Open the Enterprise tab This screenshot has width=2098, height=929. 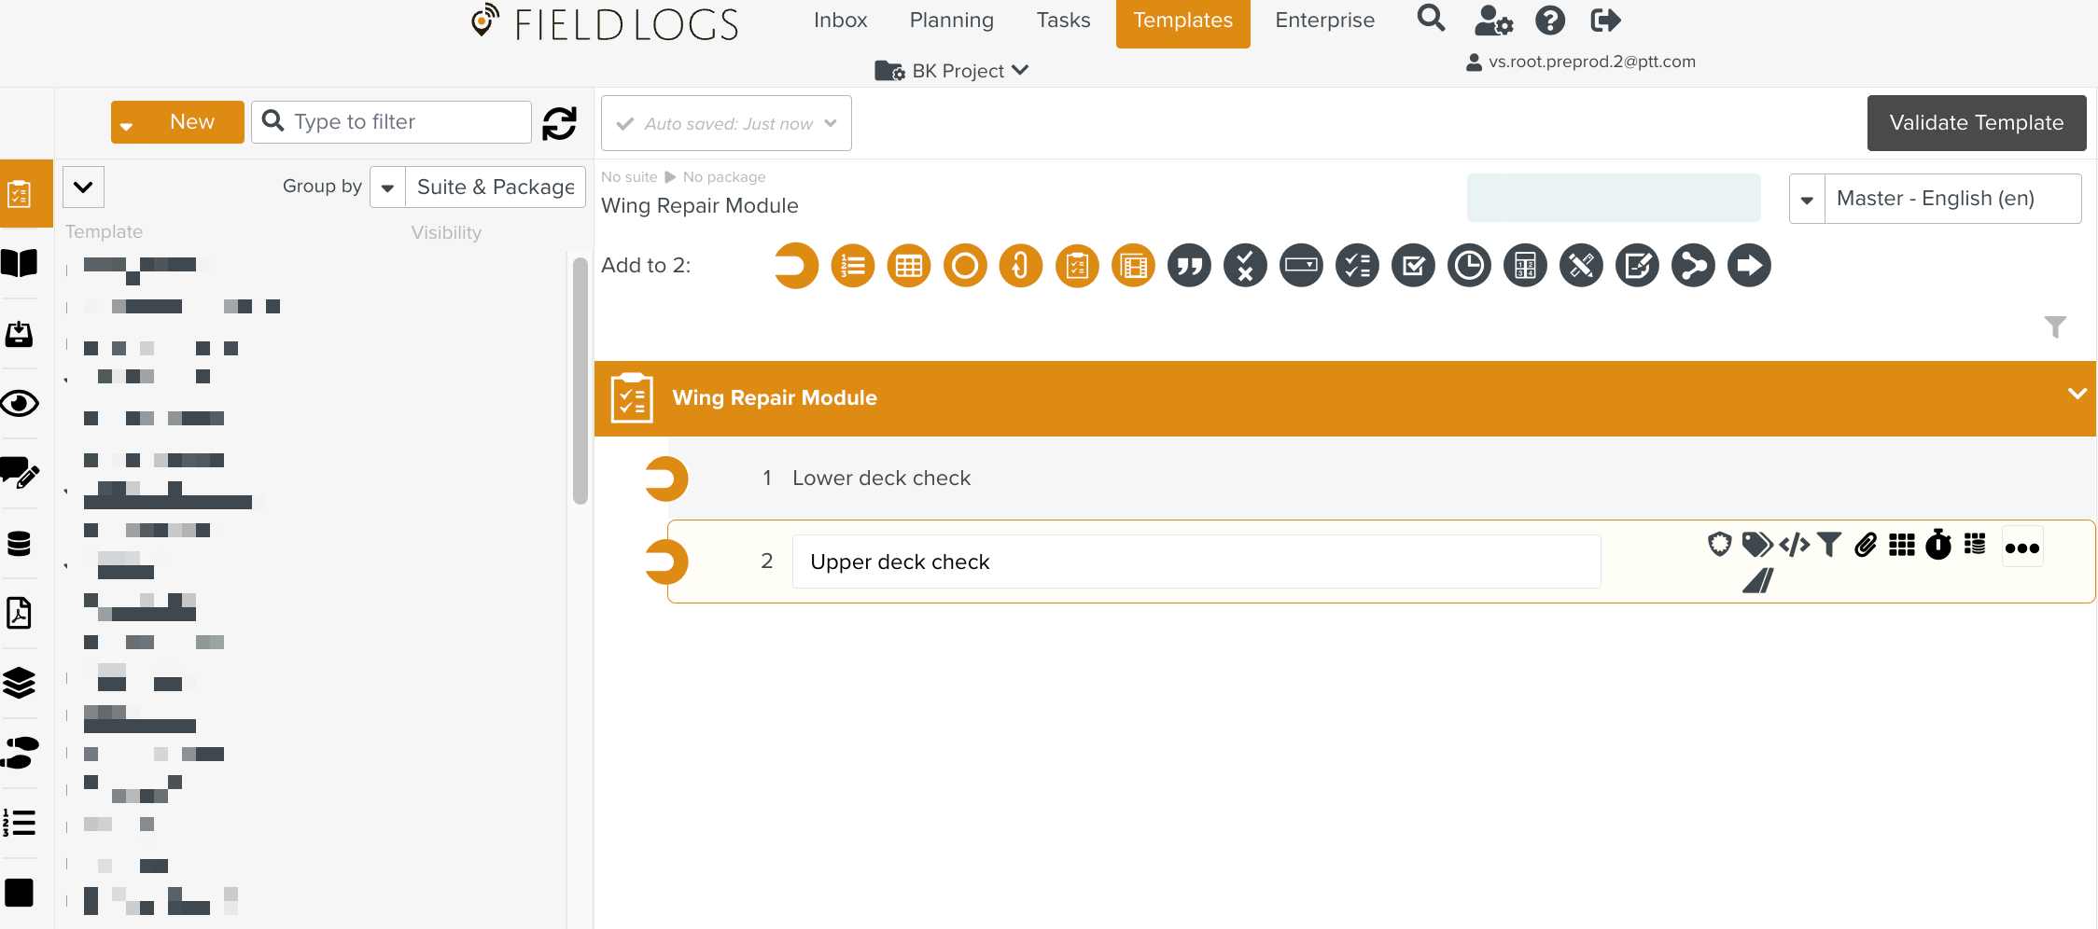pos(1324,21)
